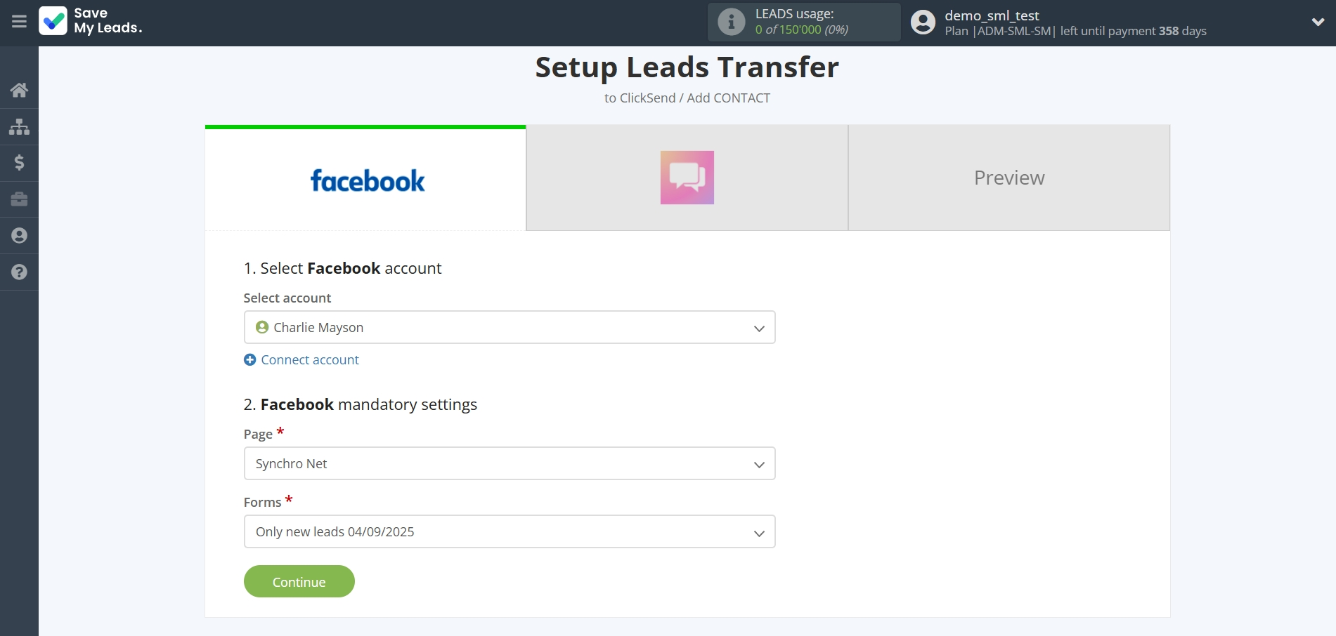
Task: Expand the account menu chevron
Action: coord(1318,22)
